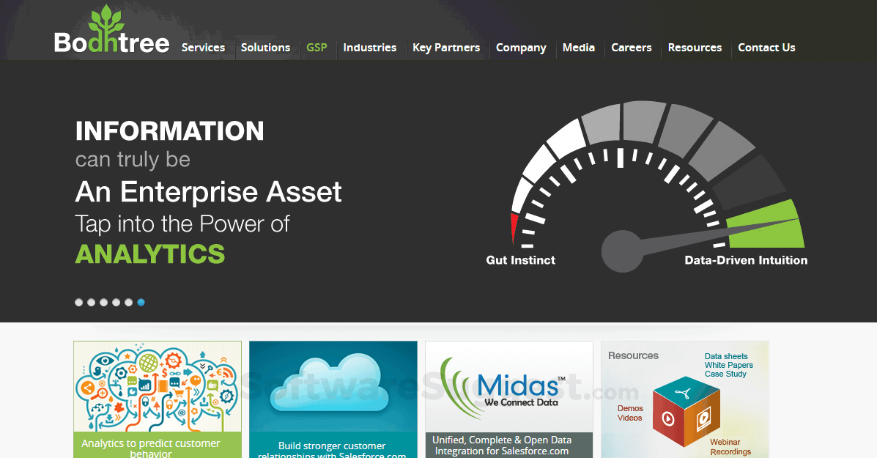Viewport: 877px width, 458px height.
Task: Select the last carousel indicator dot
Action: click(141, 302)
